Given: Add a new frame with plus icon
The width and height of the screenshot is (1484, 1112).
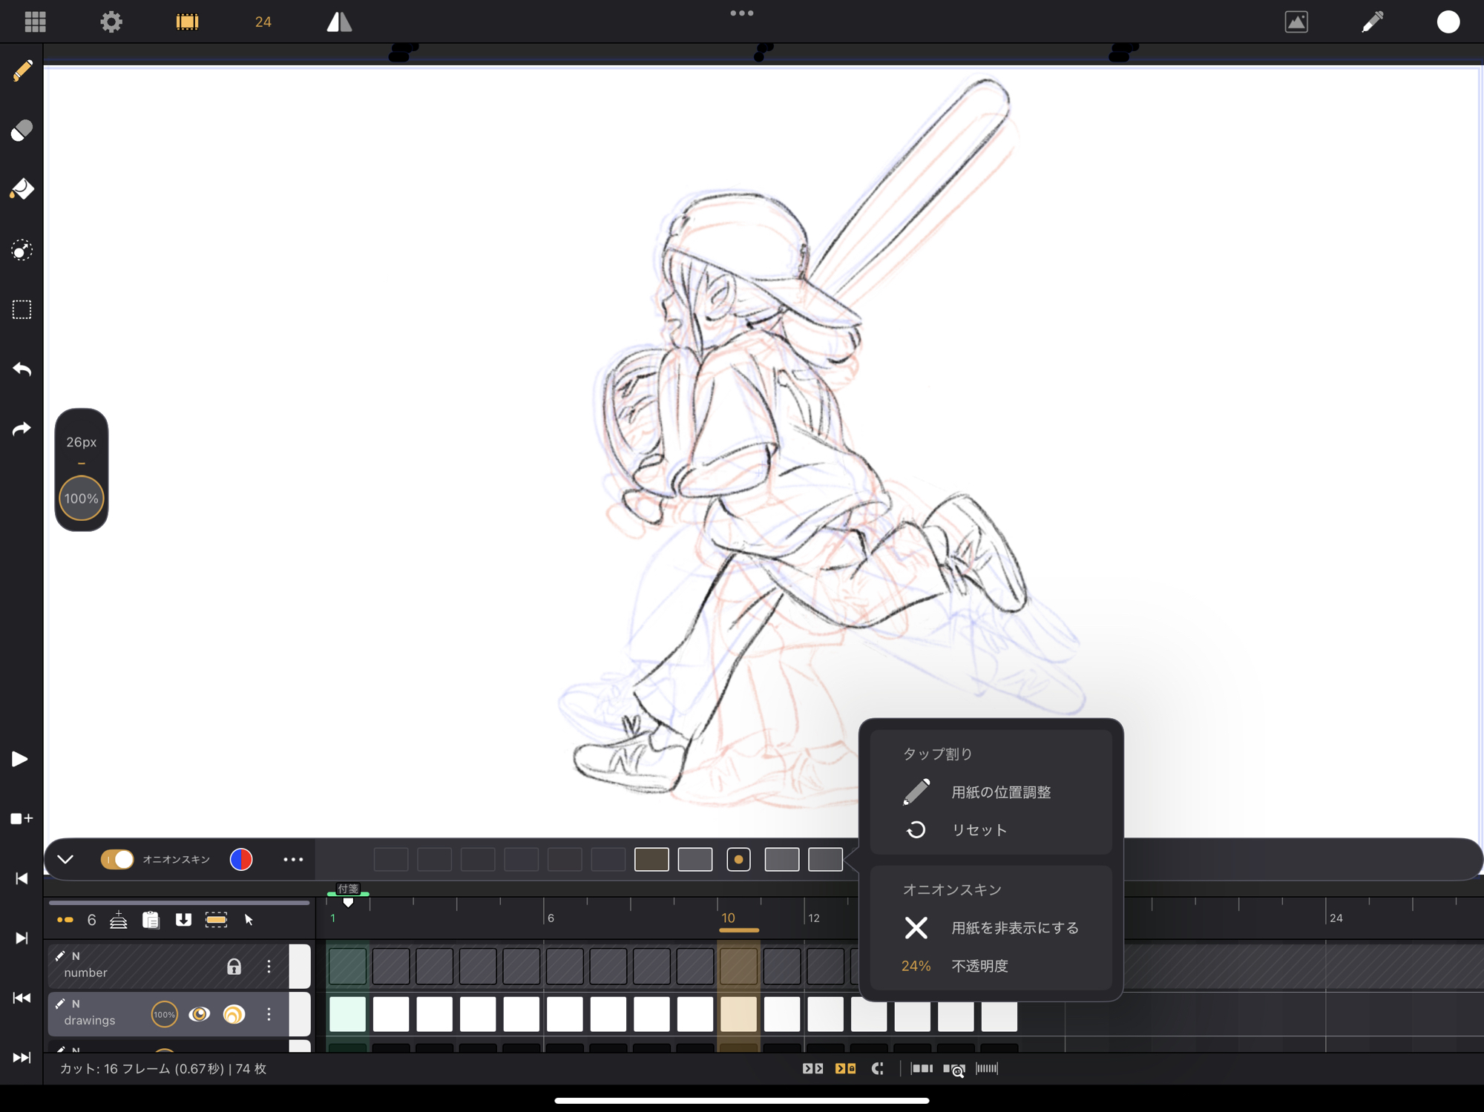Looking at the screenshot, I should coord(22,818).
